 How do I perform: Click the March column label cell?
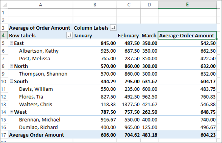[149, 35]
